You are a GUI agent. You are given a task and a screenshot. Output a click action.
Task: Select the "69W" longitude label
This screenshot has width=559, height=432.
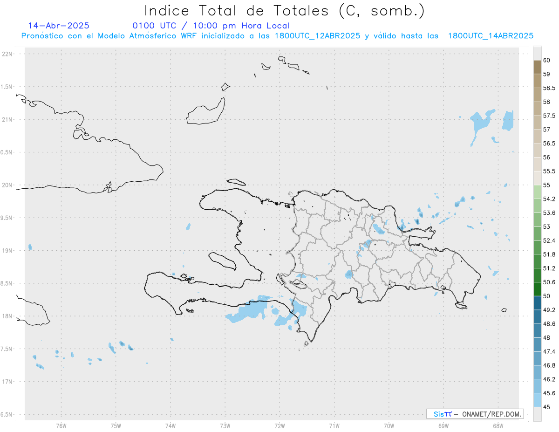point(443,426)
